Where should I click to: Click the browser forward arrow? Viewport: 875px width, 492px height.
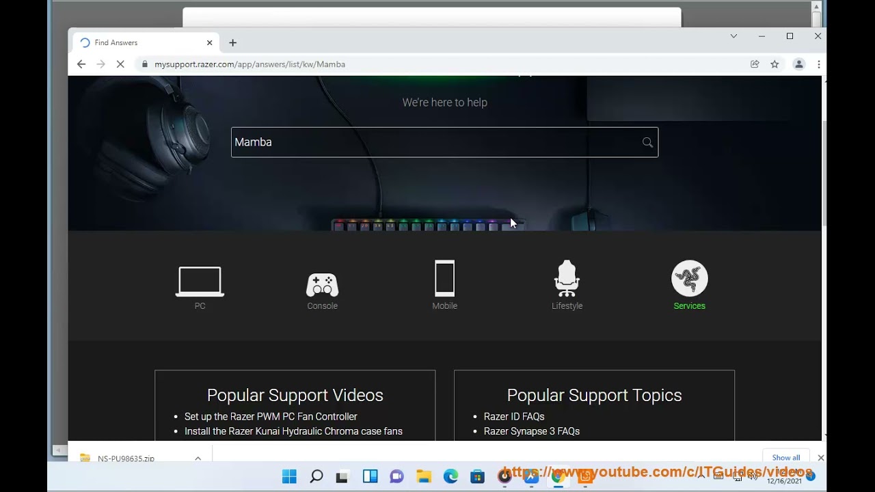(101, 64)
